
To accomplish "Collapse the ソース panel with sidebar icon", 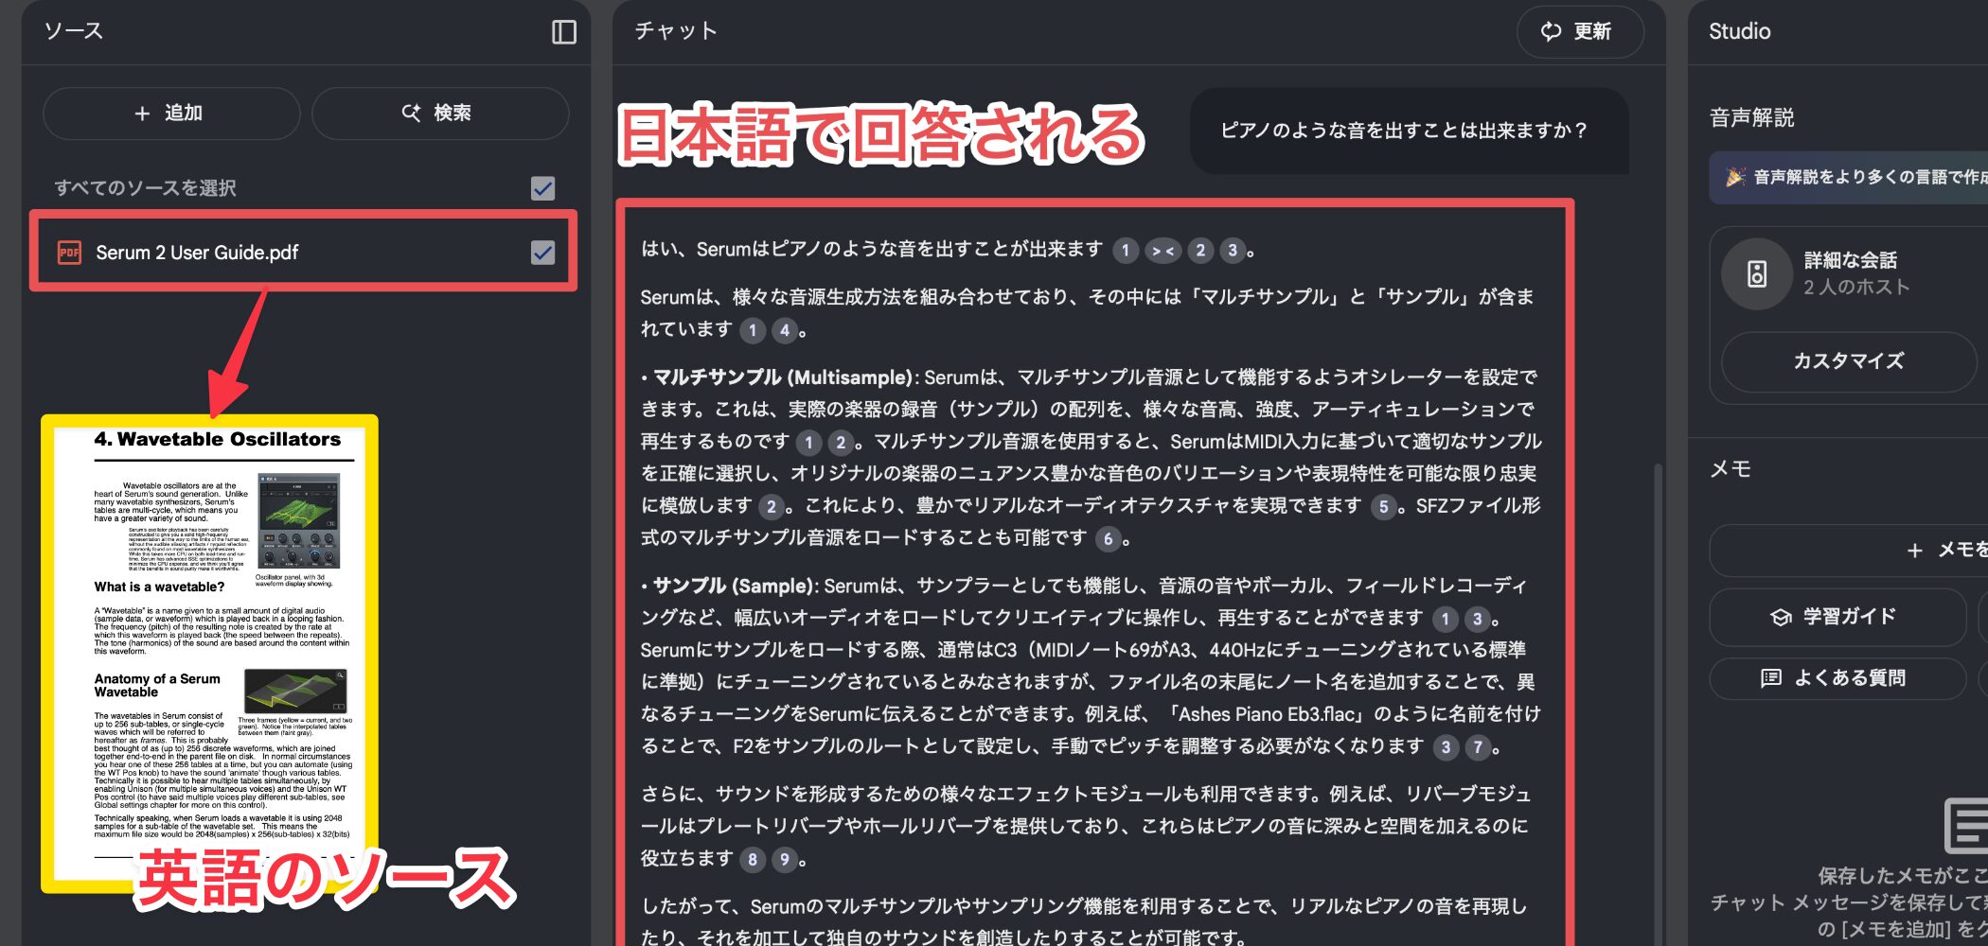I will pyautogui.click(x=563, y=32).
